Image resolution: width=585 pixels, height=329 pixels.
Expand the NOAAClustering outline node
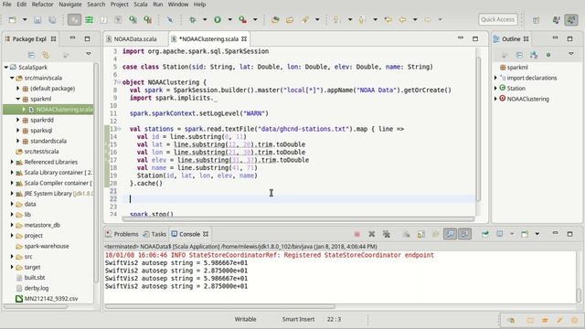(x=495, y=99)
